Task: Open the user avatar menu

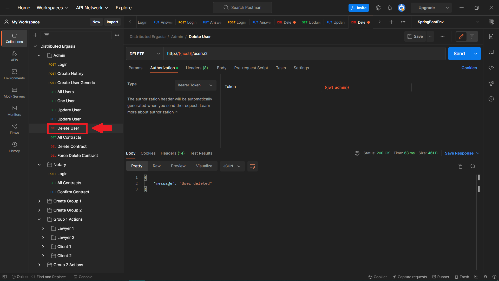Action: point(402,8)
